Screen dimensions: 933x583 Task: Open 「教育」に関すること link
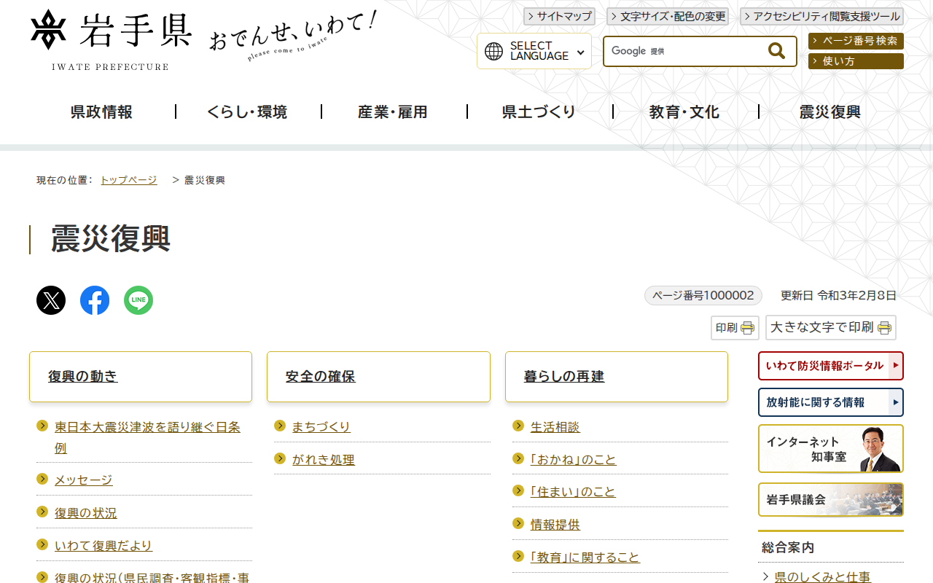[x=585, y=557]
